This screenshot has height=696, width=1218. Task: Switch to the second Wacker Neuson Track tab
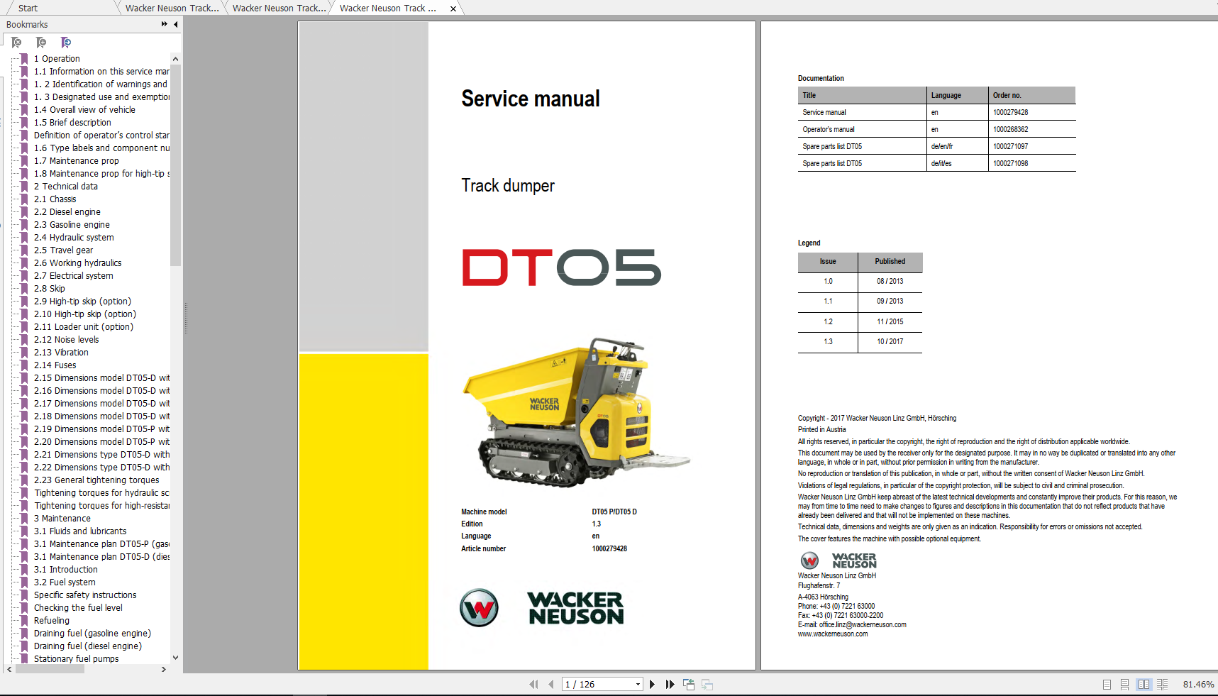pos(279,9)
